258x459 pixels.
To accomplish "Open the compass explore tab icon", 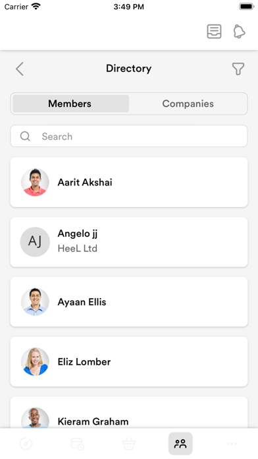I will 26,444.
